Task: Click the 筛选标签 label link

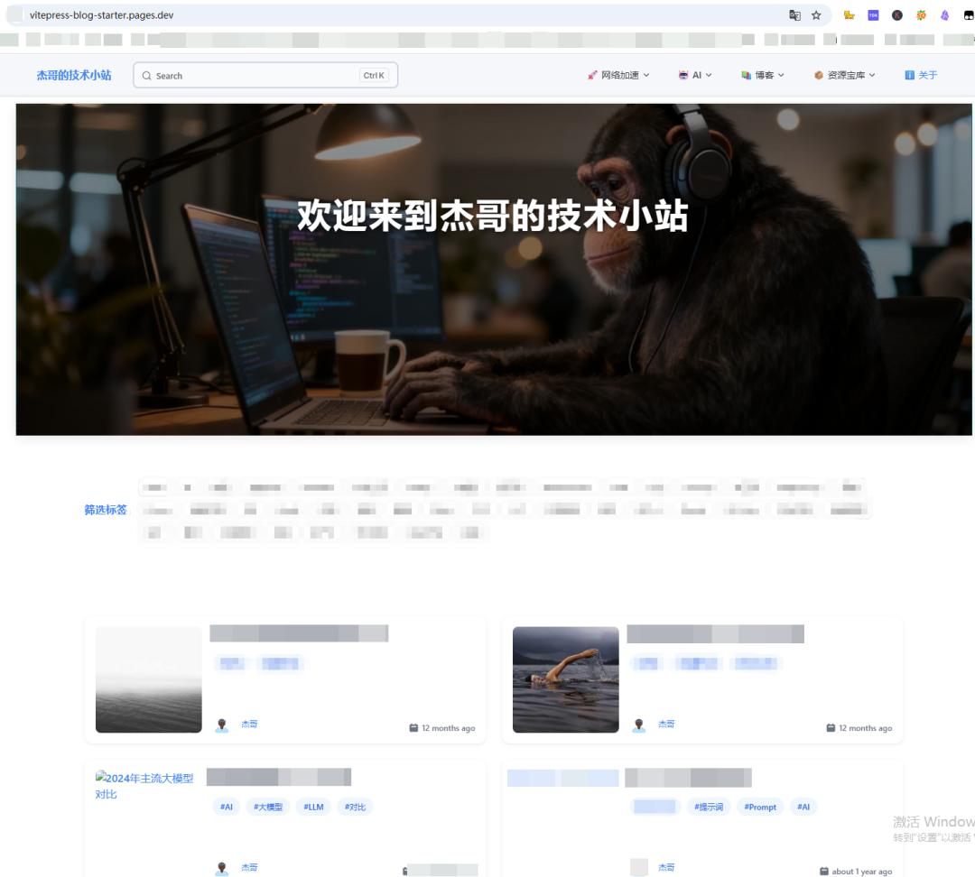Action: (x=105, y=510)
